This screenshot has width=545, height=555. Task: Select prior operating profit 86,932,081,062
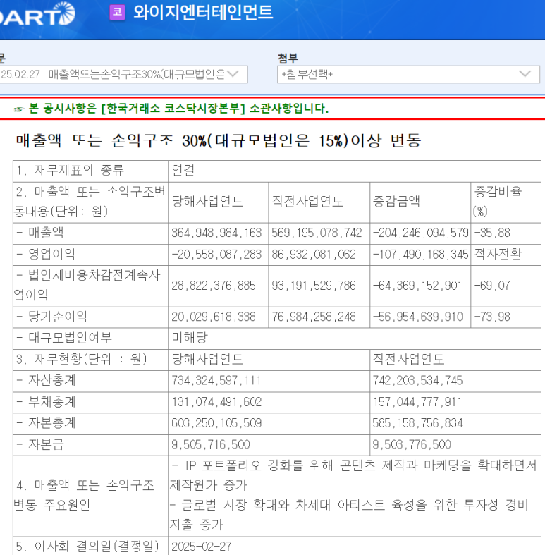pos(314,255)
